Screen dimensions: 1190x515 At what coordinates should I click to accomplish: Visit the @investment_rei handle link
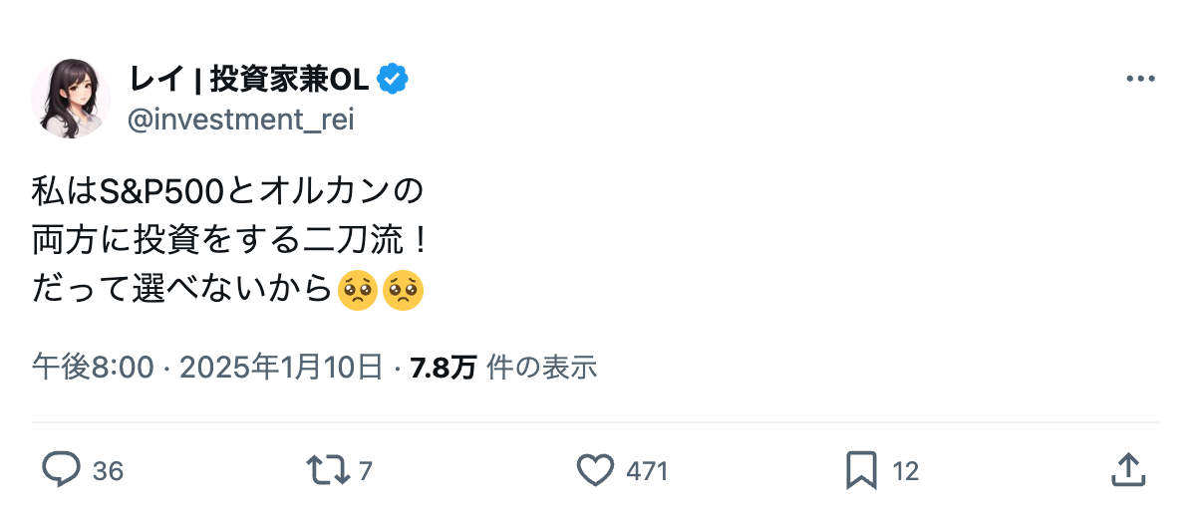pyautogui.click(x=240, y=120)
